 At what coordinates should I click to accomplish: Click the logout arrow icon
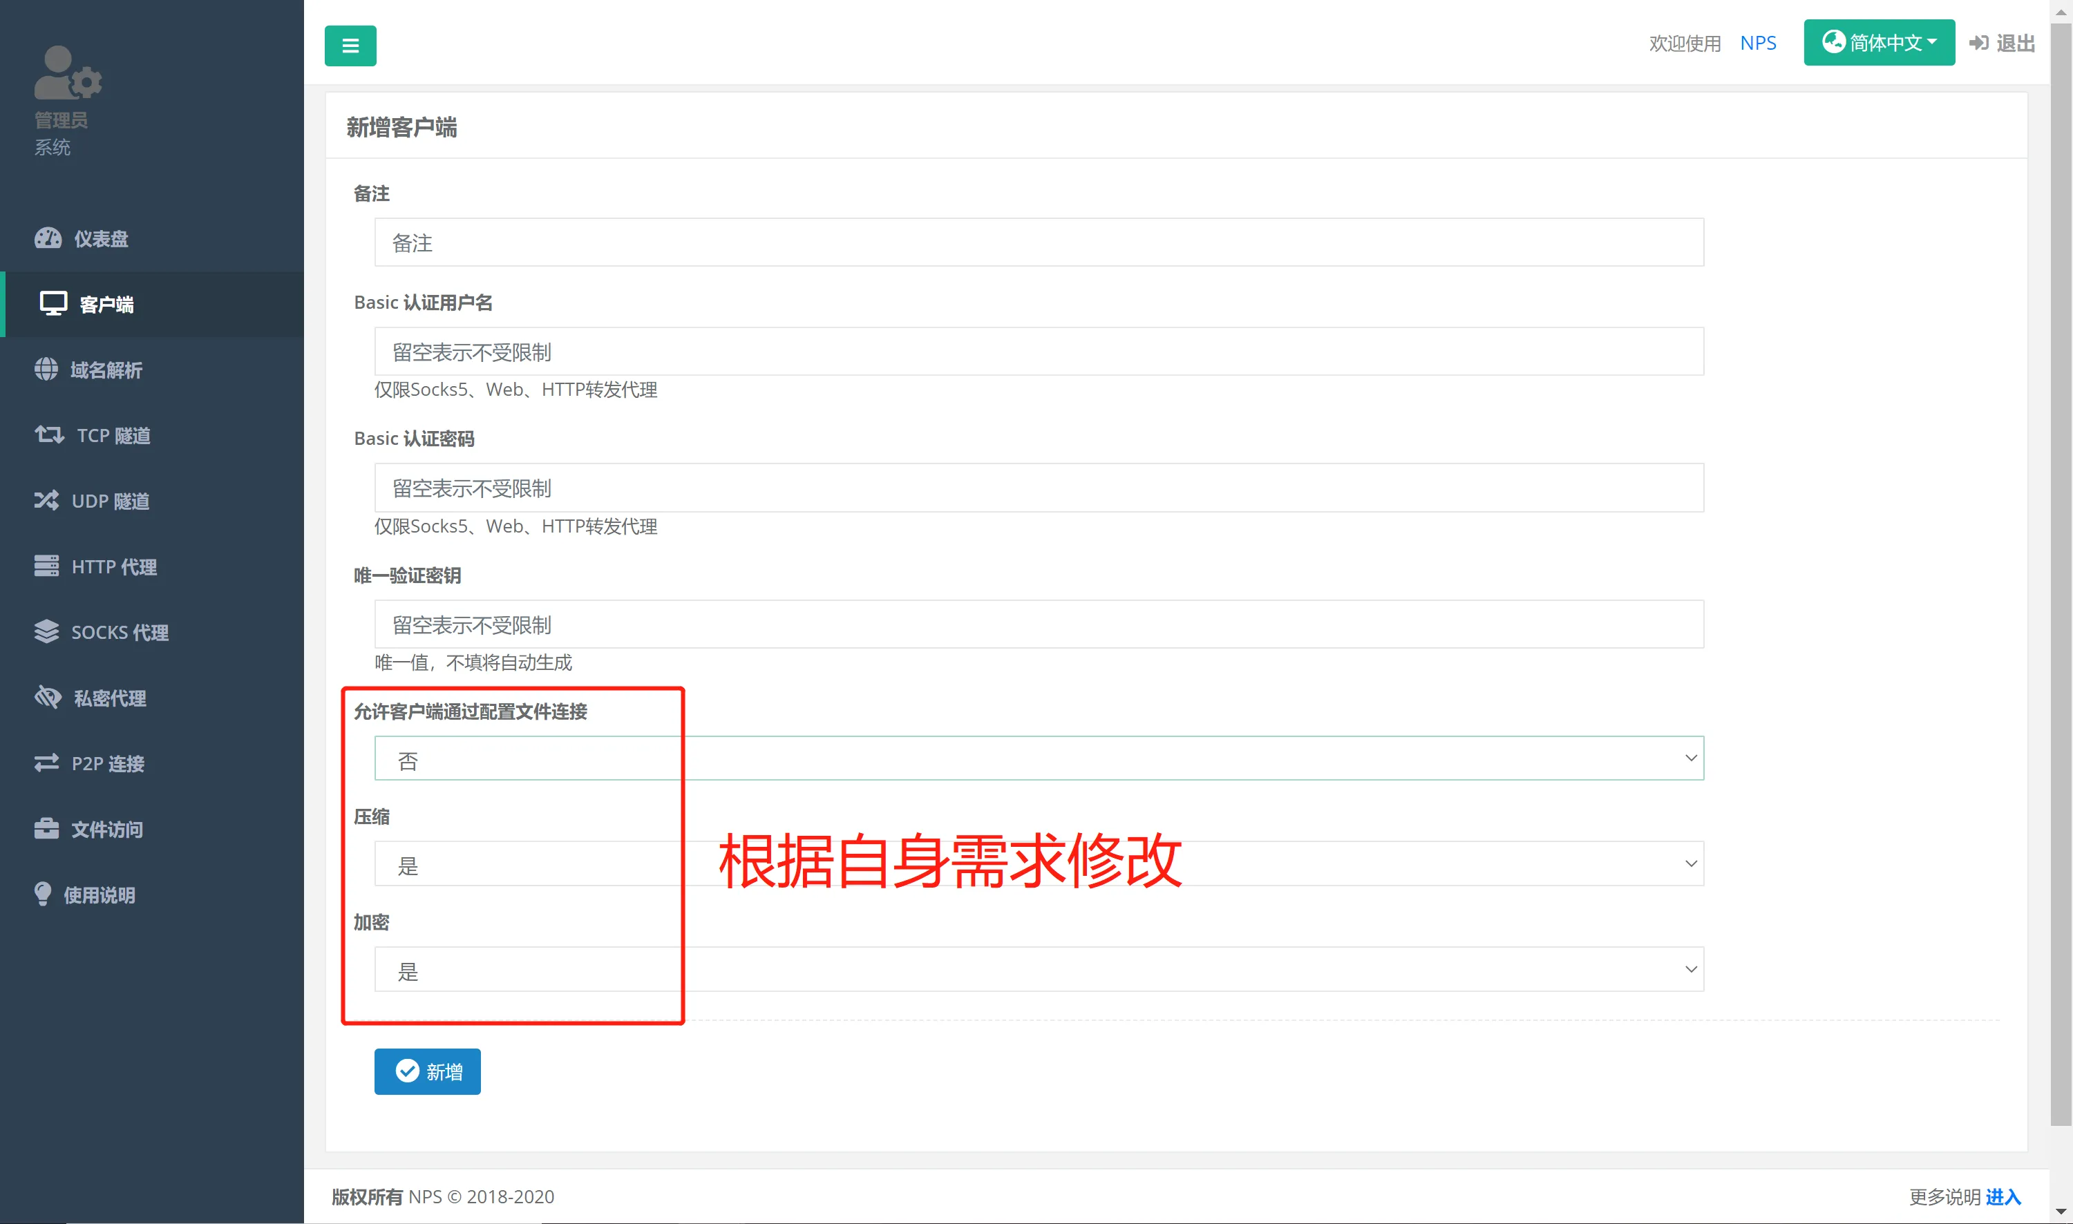pyautogui.click(x=1978, y=43)
